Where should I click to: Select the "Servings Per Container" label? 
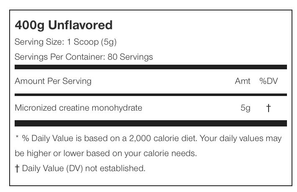59,57
